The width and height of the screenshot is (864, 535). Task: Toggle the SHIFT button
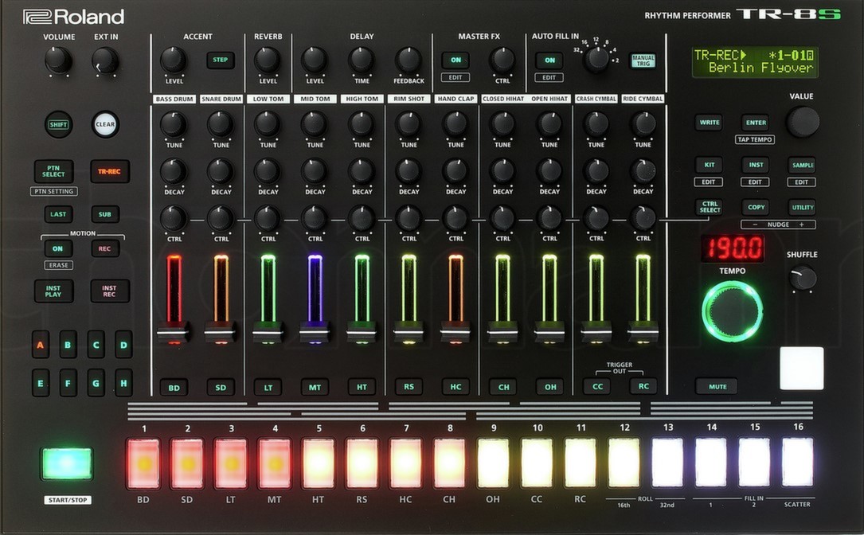(58, 124)
